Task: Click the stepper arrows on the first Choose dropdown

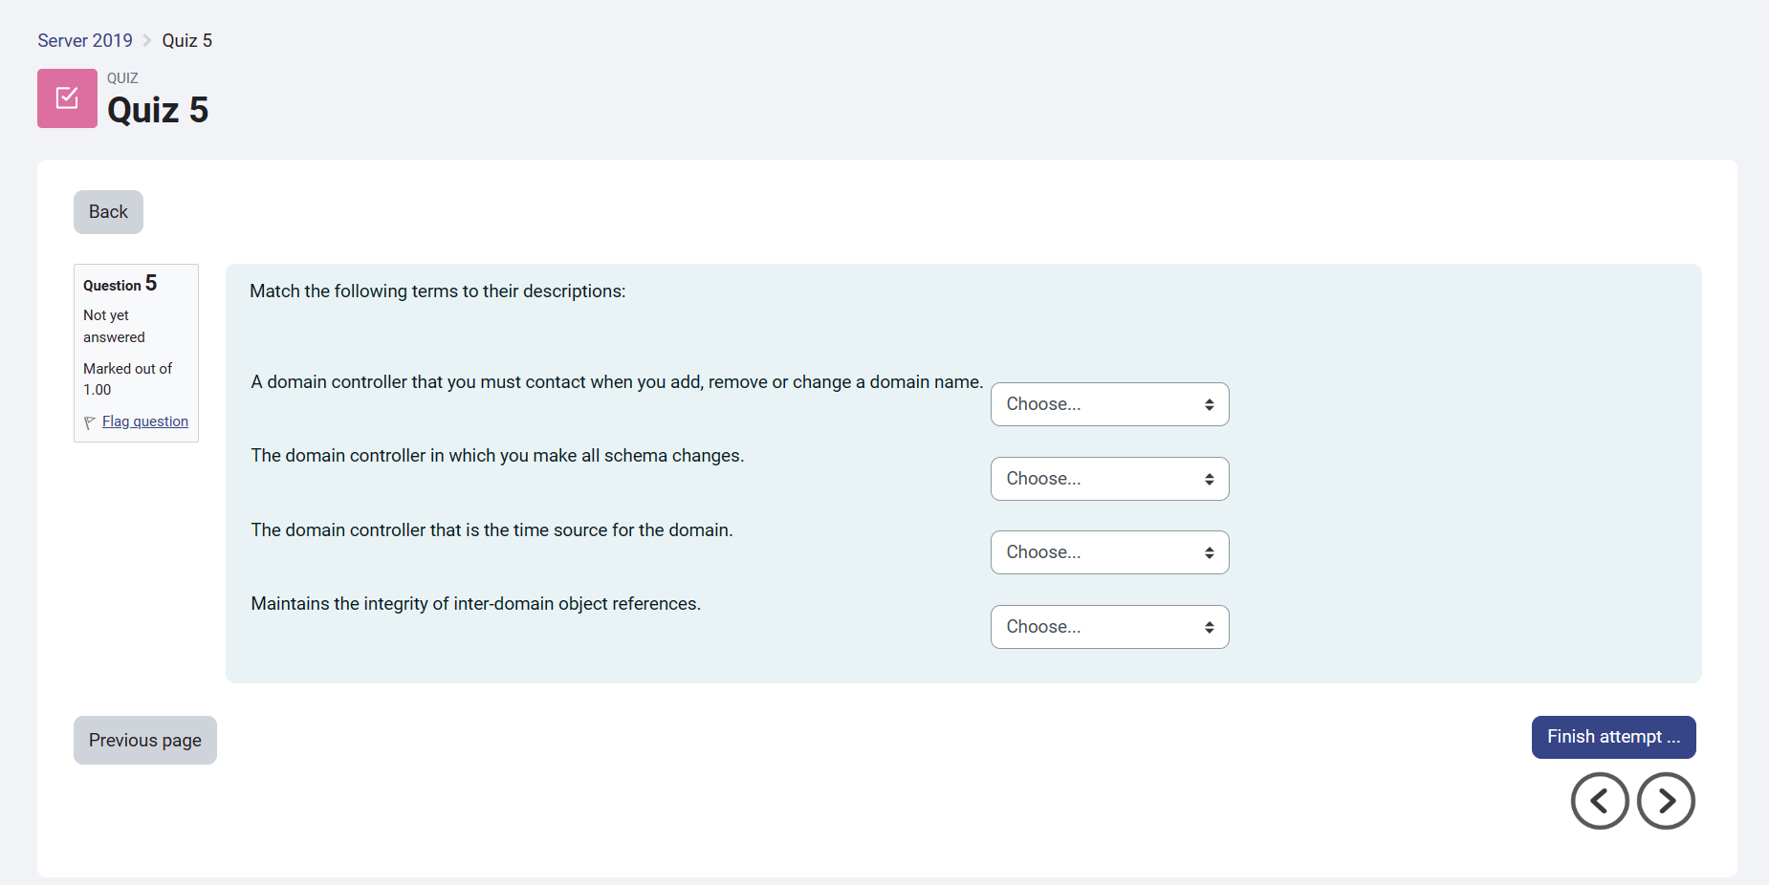Action: 1209,403
